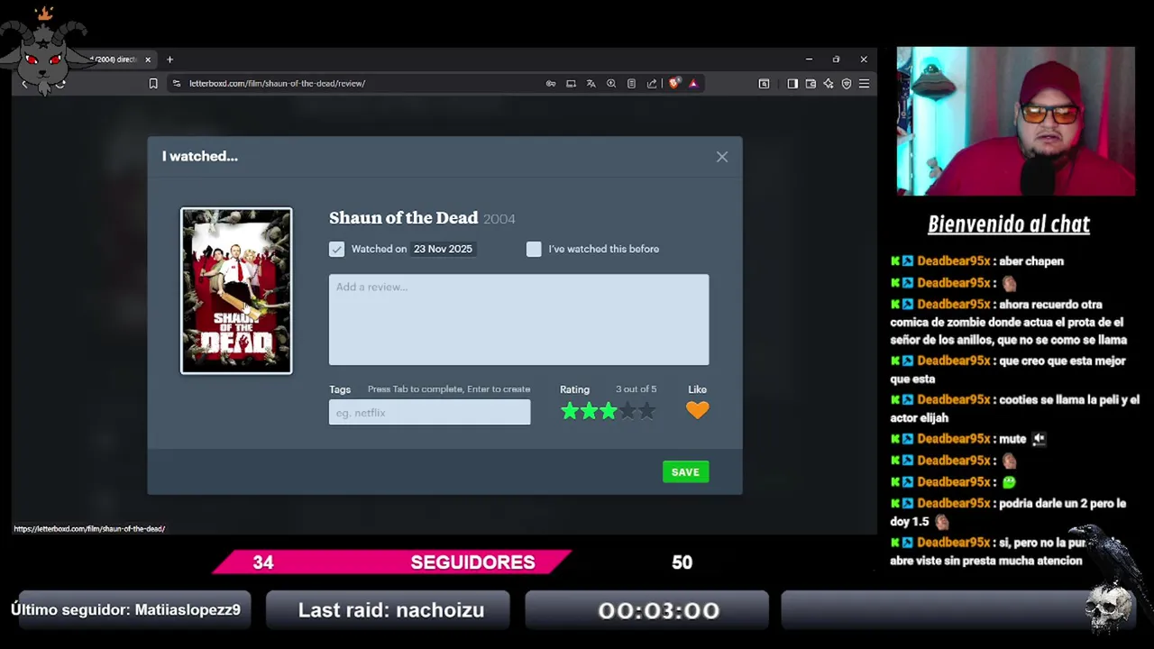Minimize the browser window
The width and height of the screenshot is (1154, 649).
pos(809,59)
